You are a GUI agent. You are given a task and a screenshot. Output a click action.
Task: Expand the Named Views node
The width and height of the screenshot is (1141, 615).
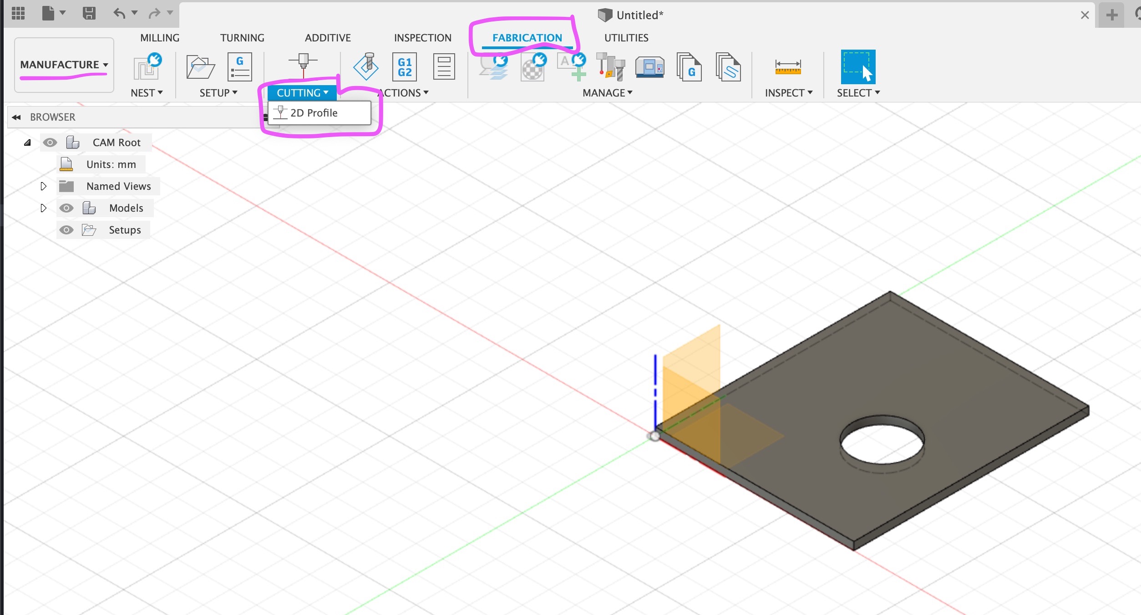coord(43,186)
